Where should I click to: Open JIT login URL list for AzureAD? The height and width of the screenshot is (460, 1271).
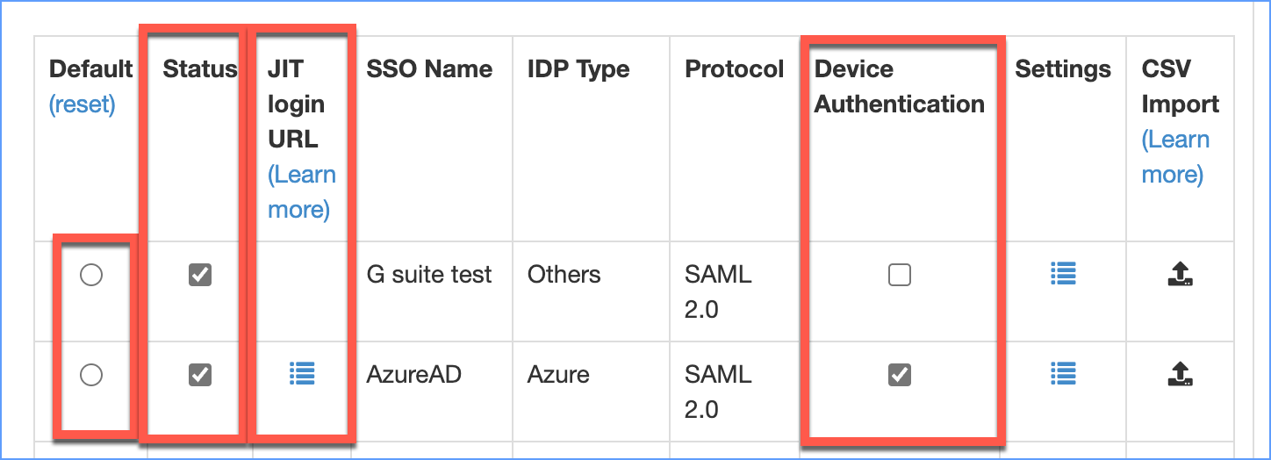pos(302,375)
